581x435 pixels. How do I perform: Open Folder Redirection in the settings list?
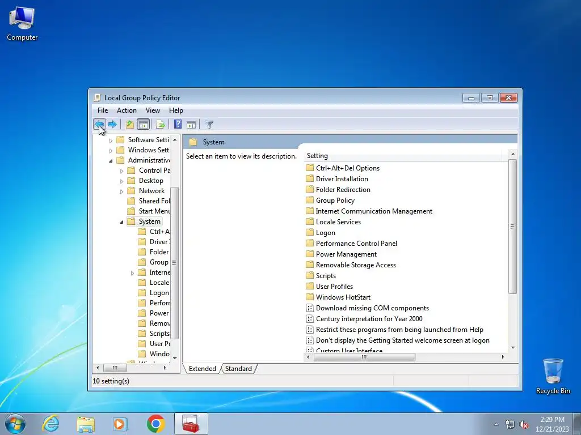[x=338, y=189]
